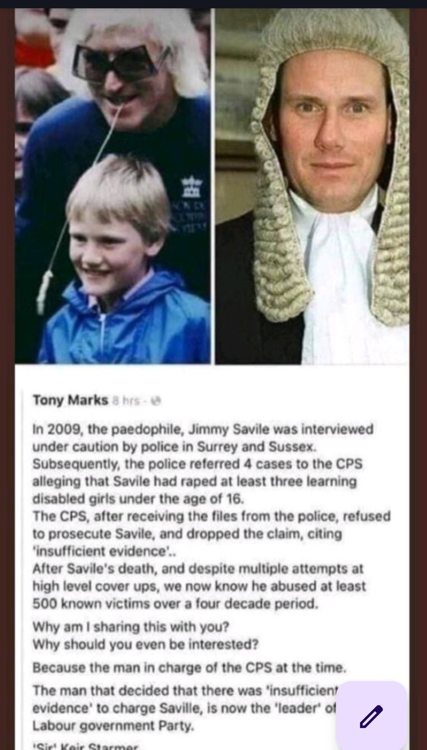Tap the line starting "After Savile's death"
Viewport: 427px width, 750px height.
click(198, 569)
